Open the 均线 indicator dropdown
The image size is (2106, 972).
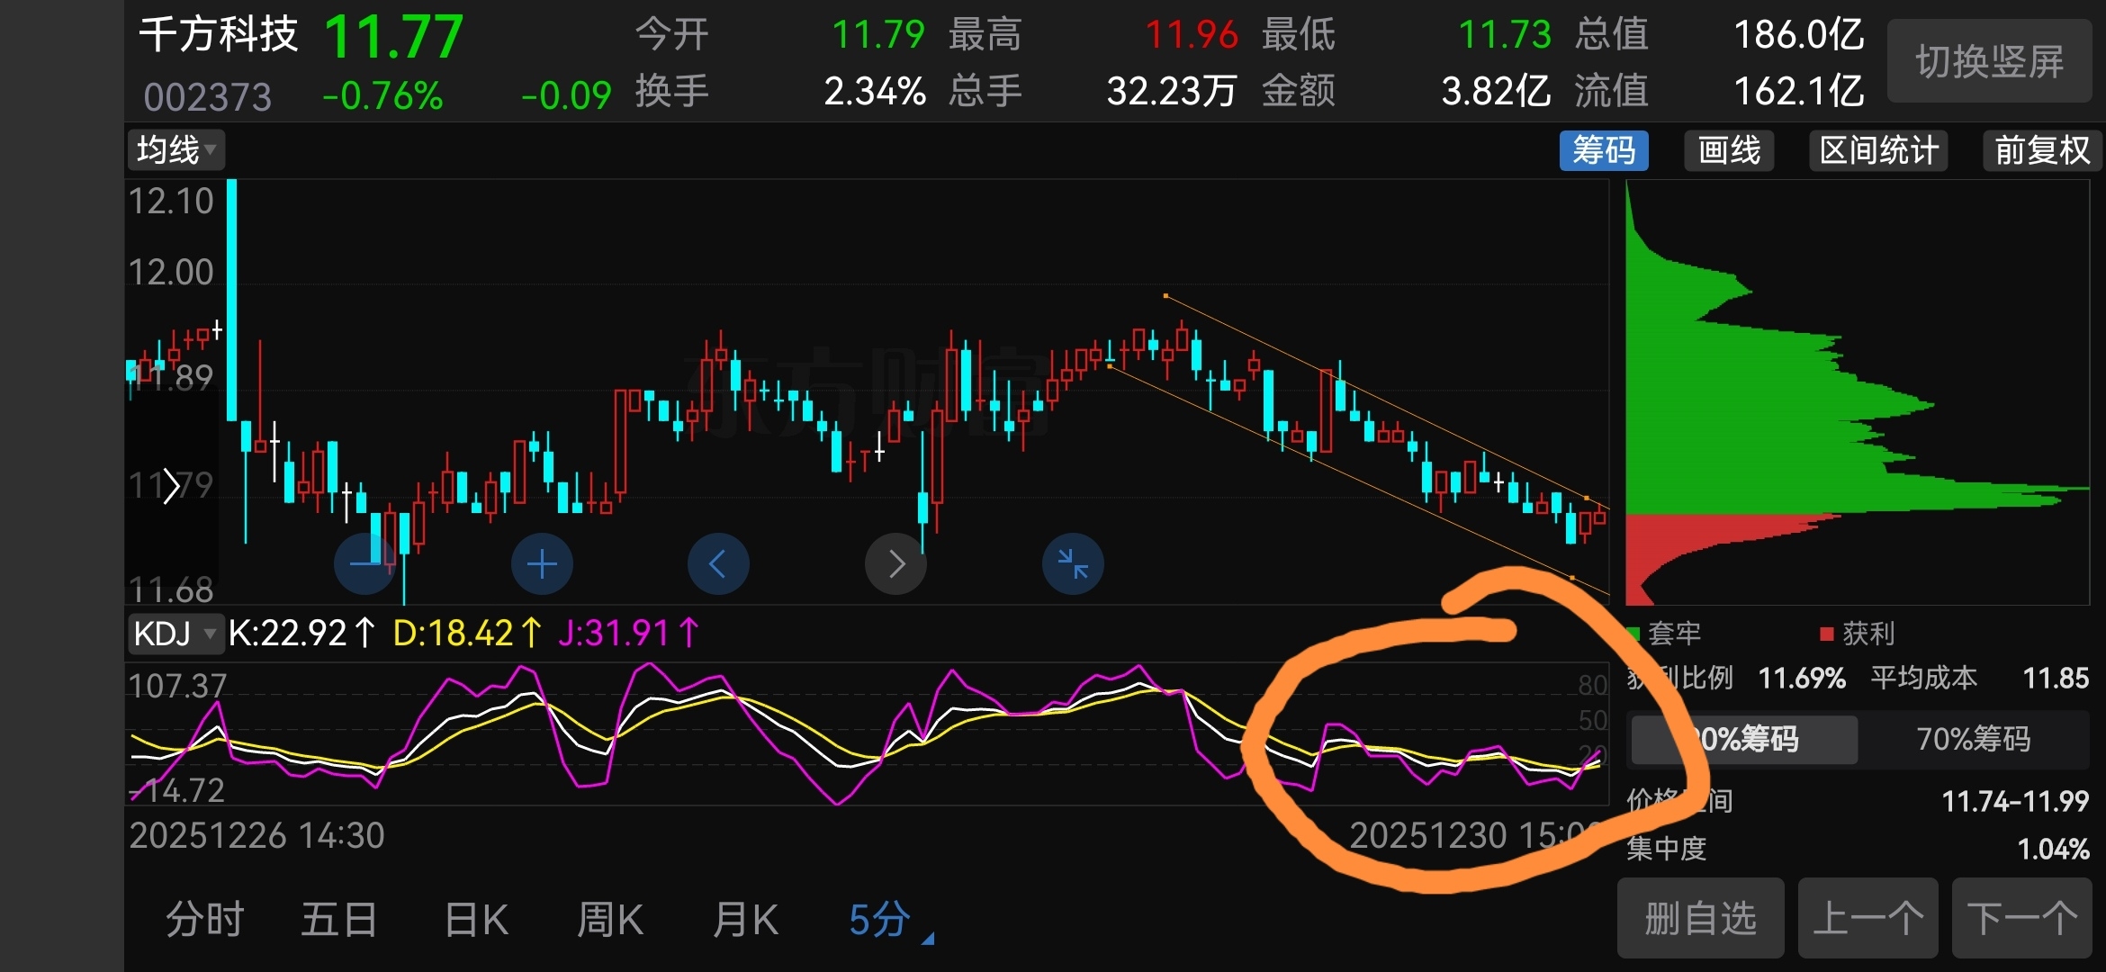click(x=176, y=149)
